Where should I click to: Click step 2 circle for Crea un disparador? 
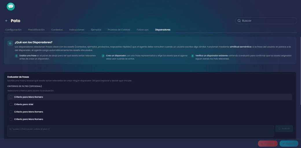tap(103, 56)
